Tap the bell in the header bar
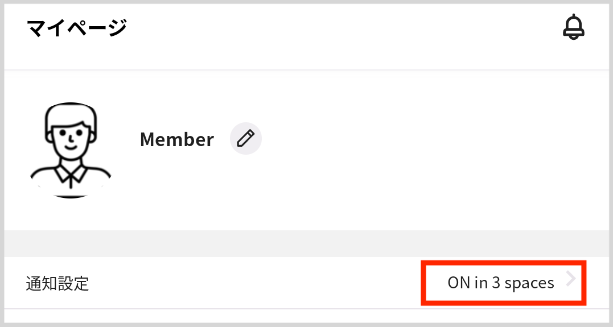Image resolution: width=613 pixels, height=327 pixels. tap(574, 27)
